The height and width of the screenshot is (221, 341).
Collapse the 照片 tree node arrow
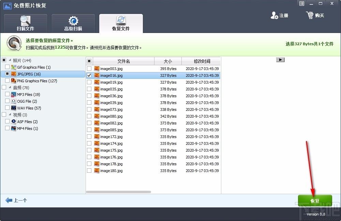click(x=10, y=60)
